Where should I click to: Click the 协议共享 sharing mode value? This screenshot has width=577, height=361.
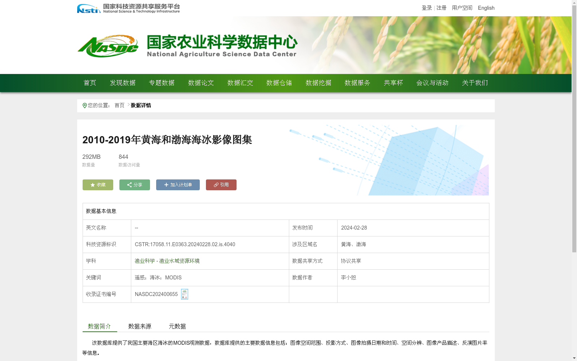point(351,261)
